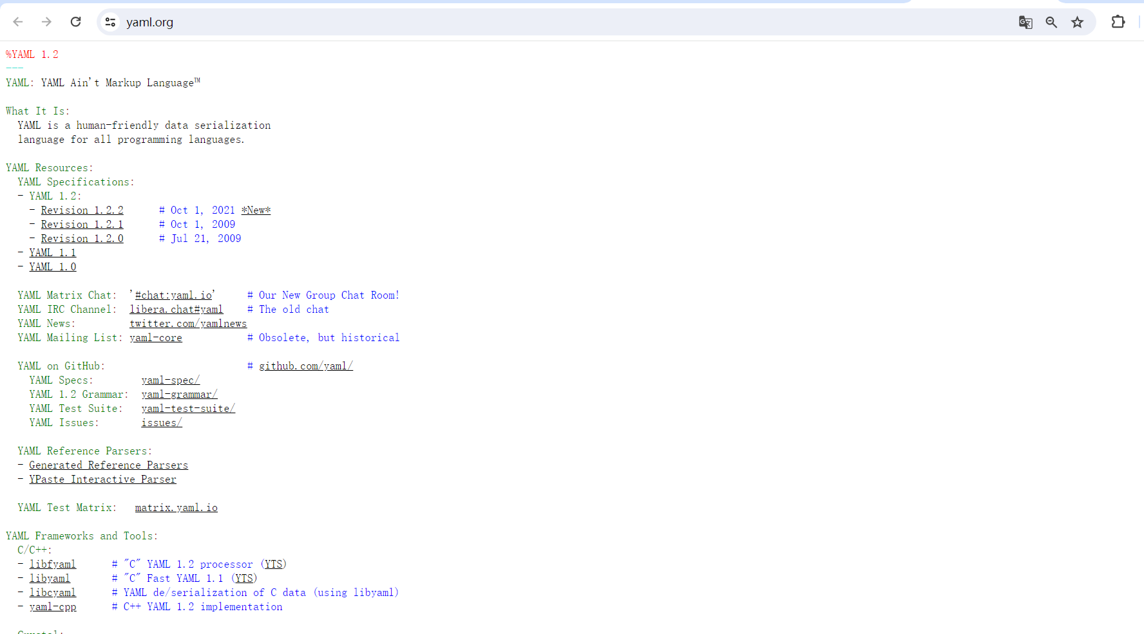This screenshot has height=634, width=1144.
Task: Click YTS link on the libyaml row
Action: [x=244, y=579]
